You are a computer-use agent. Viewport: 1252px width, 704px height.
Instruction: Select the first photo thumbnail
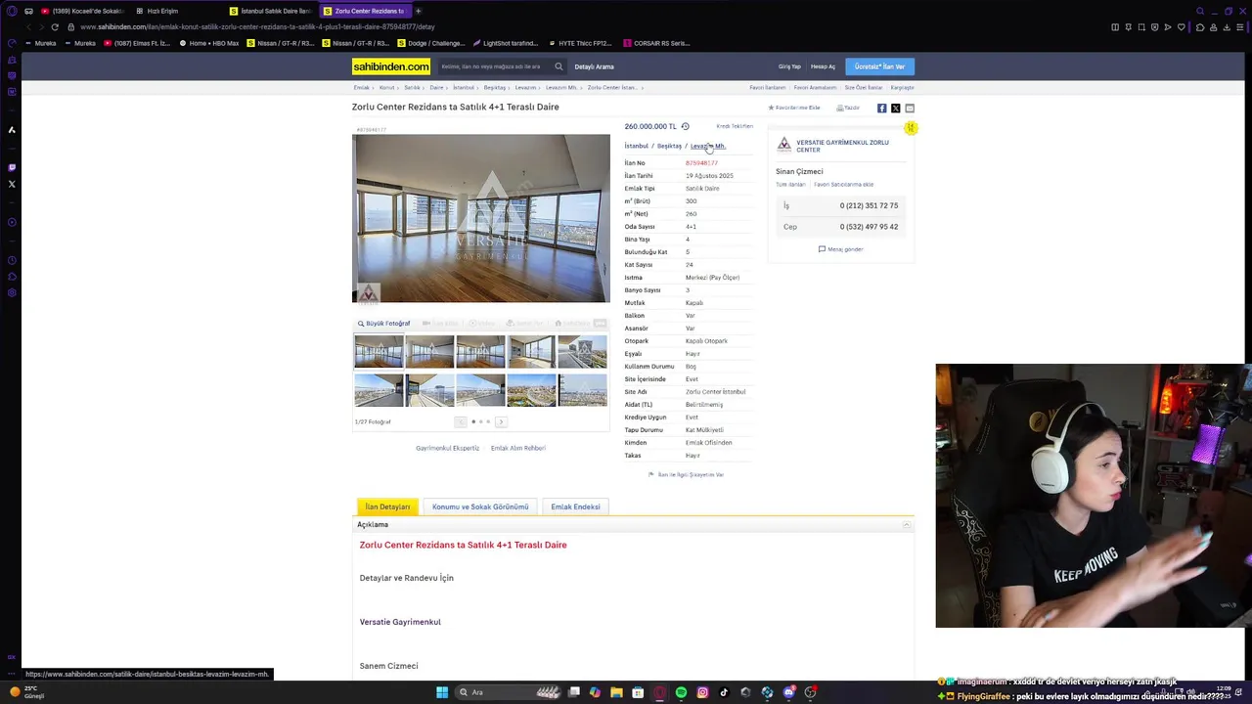pos(379,352)
